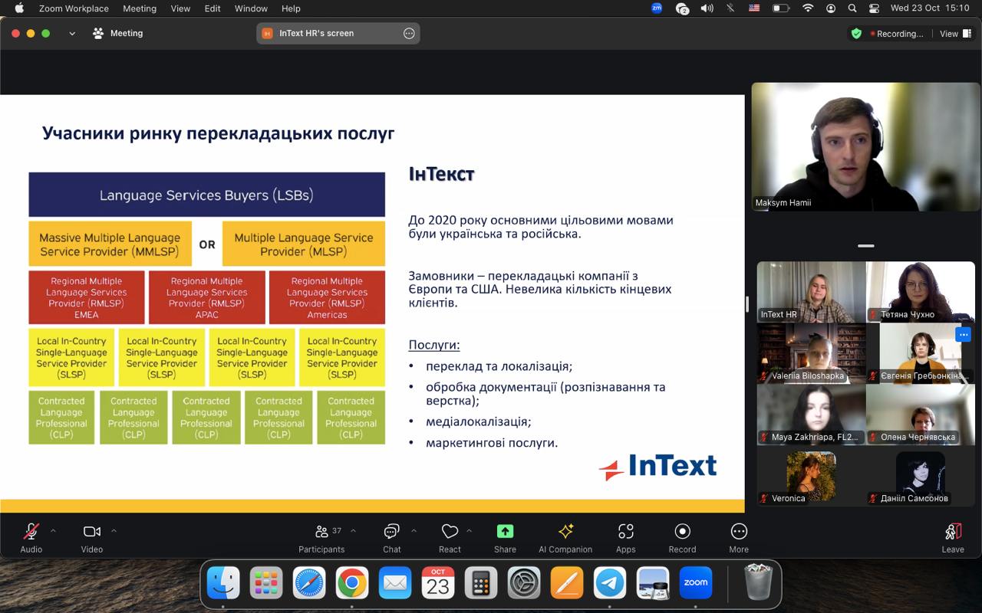Open Spotlight search in menu bar
The image size is (982, 613).
pyautogui.click(x=852, y=8)
